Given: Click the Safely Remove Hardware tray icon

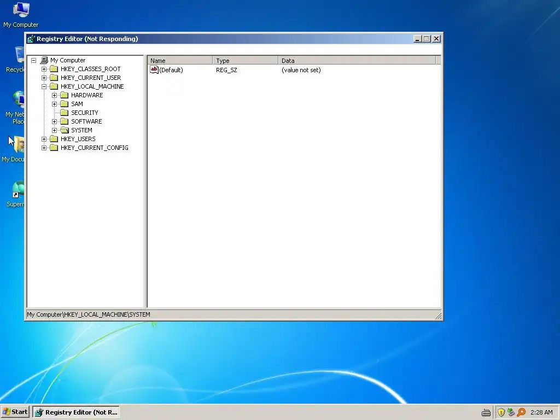Looking at the screenshot, I should pos(511,412).
